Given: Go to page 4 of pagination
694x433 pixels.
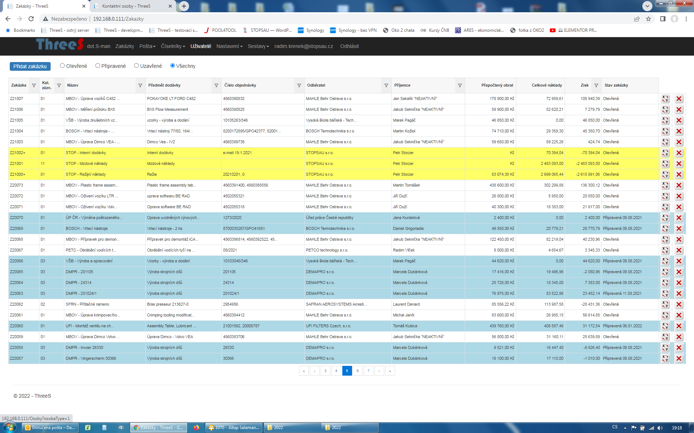Looking at the screenshot, I should tap(336, 371).
